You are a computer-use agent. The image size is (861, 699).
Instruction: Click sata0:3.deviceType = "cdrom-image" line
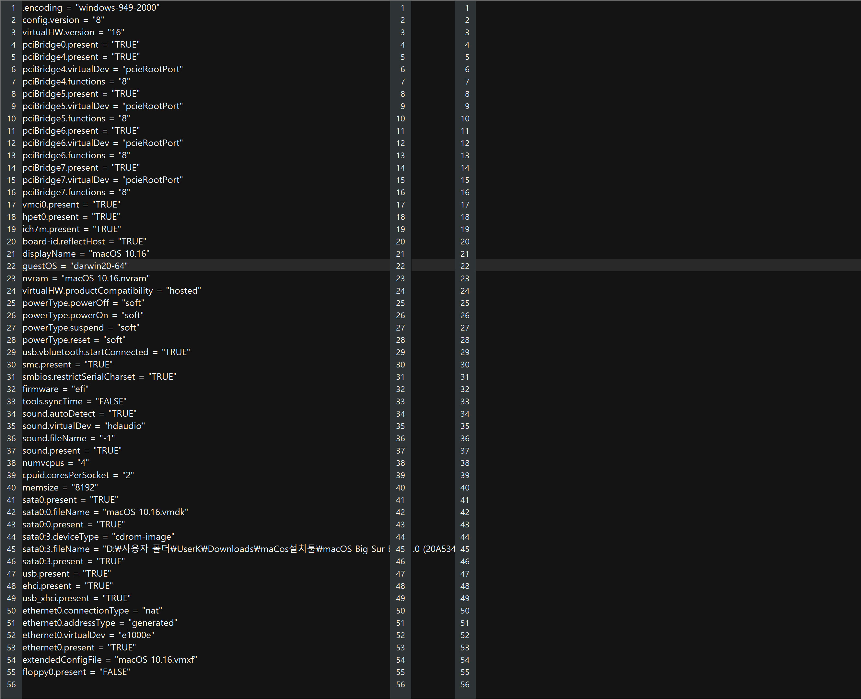tap(98, 537)
